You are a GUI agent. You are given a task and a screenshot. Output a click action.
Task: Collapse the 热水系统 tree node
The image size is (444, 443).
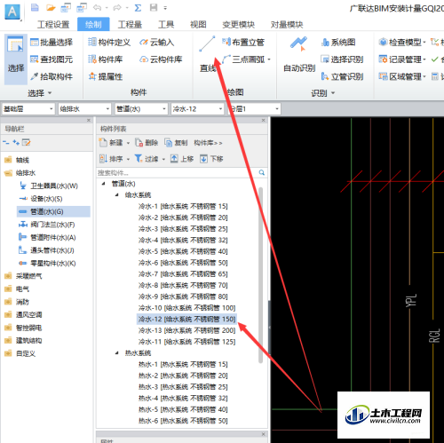pos(117,352)
